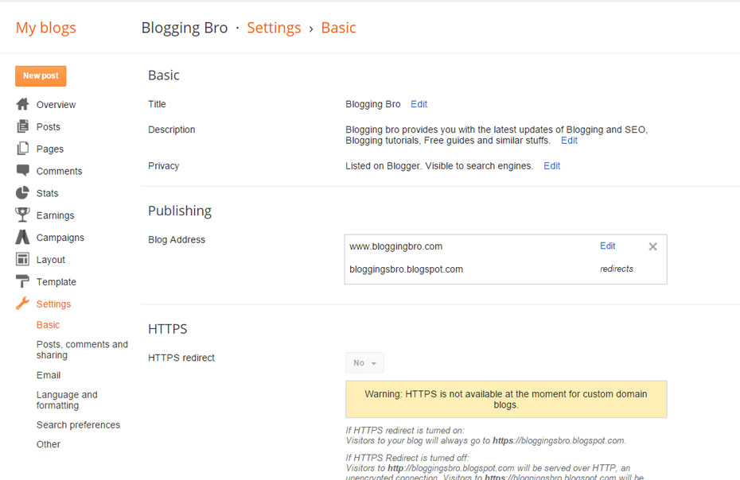
Task: Click the Layout grid icon
Action: [22, 259]
